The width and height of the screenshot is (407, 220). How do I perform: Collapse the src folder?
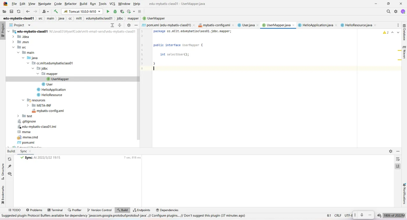(13, 47)
